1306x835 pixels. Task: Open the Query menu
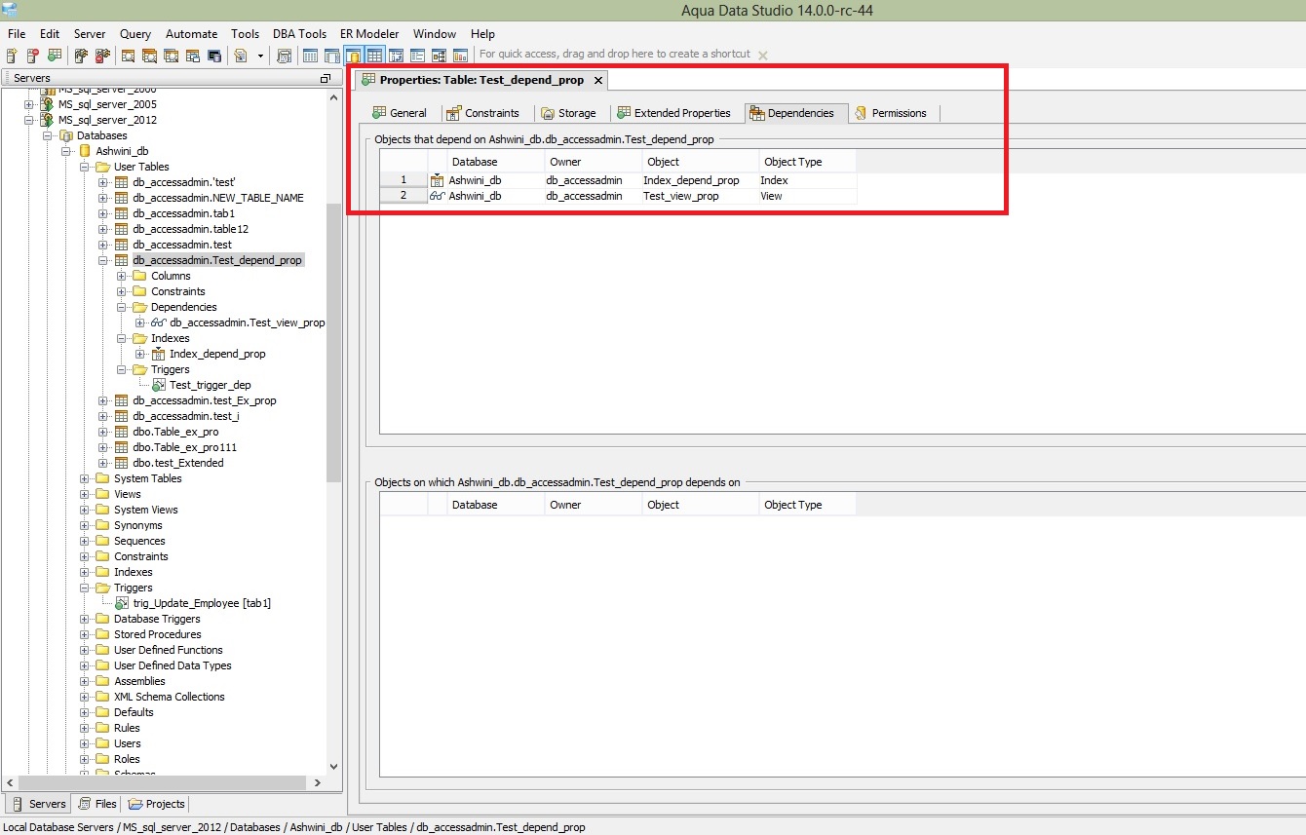point(135,34)
